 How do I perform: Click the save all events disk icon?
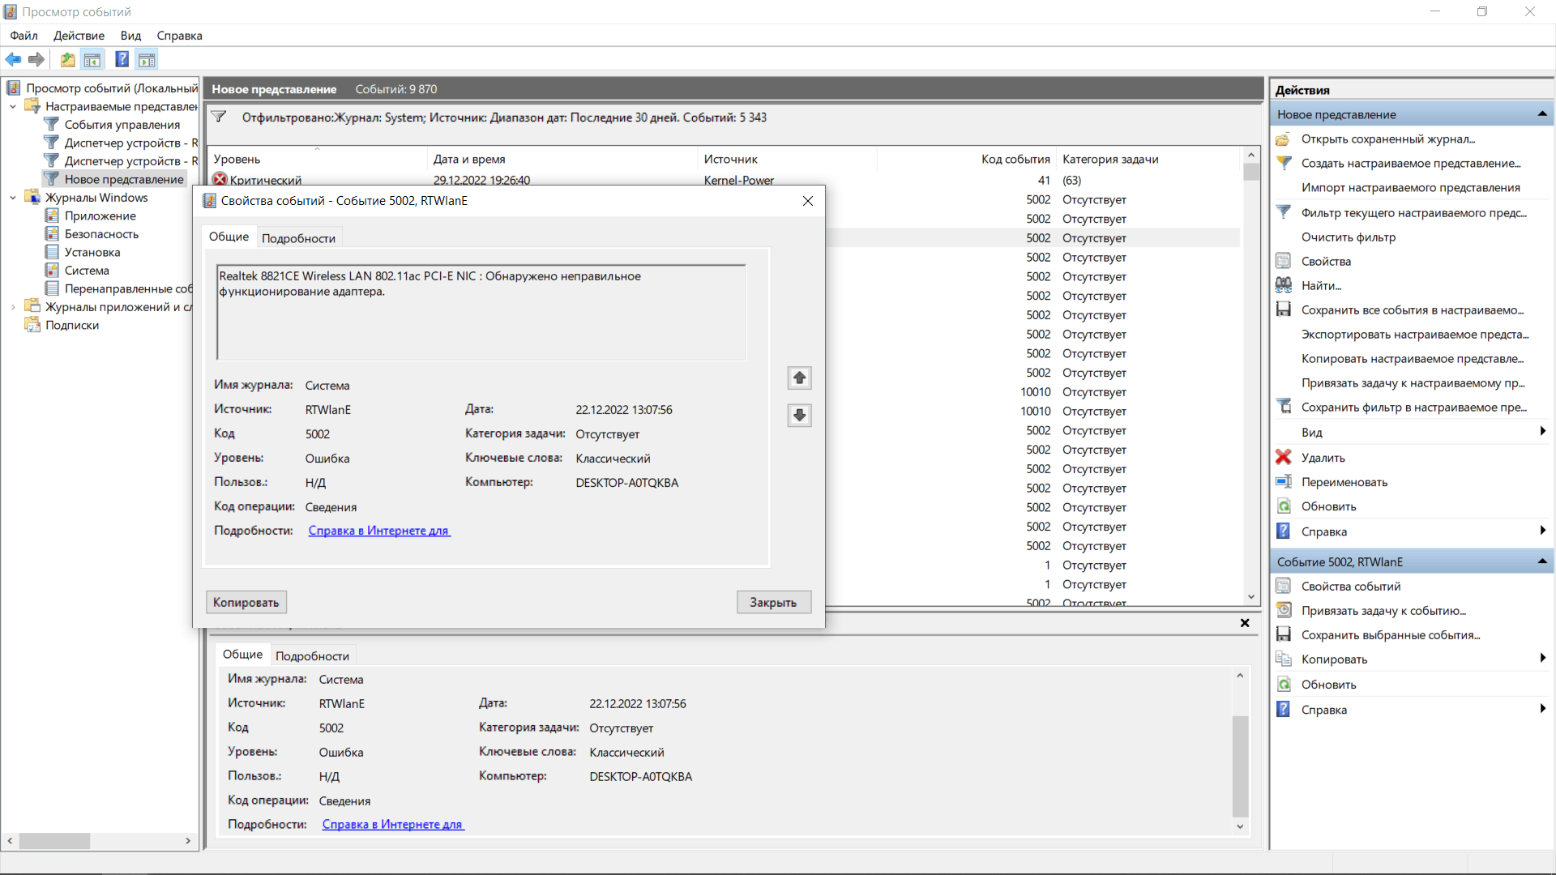[x=1284, y=309]
